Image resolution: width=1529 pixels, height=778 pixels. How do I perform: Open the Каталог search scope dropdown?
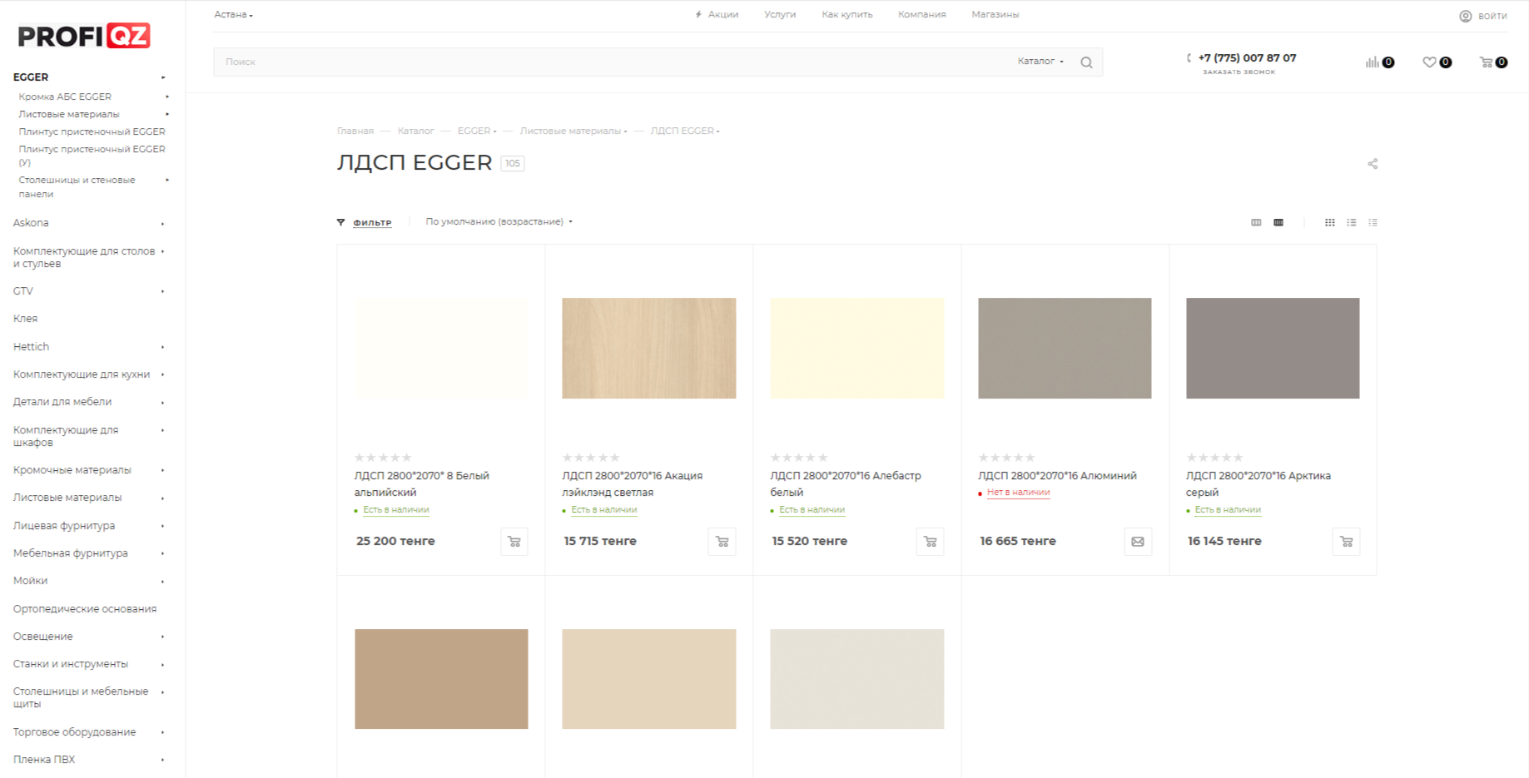tap(1040, 62)
